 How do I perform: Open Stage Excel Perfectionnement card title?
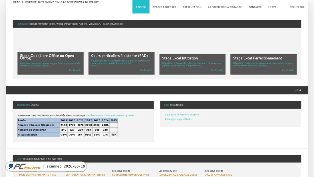tap(257, 58)
